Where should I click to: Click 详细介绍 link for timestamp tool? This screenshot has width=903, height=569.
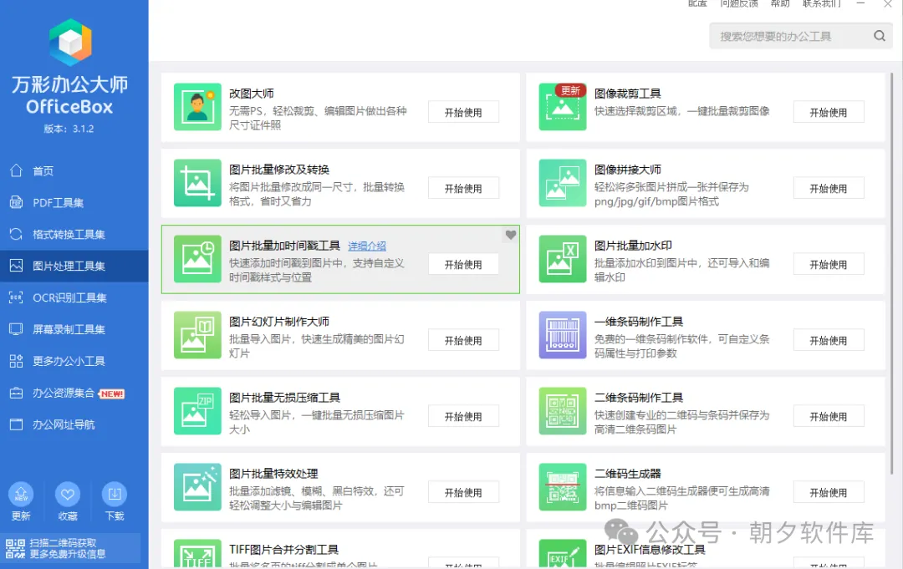coord(367,246)
